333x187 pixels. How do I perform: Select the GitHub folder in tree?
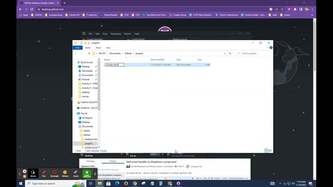coord(87,135)
